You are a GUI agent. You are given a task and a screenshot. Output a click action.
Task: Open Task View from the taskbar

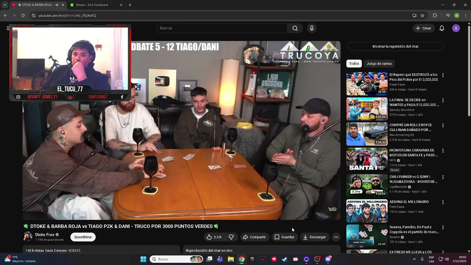click(209, 259)
